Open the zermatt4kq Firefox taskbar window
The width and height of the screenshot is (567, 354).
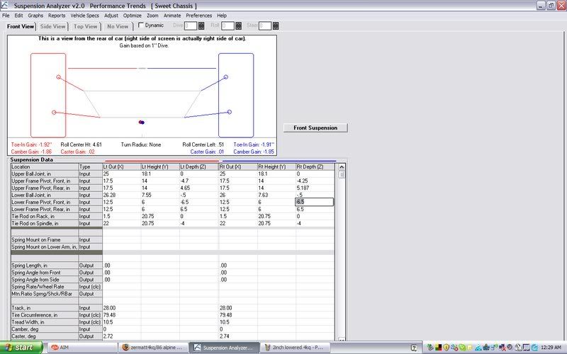[153, 348]
